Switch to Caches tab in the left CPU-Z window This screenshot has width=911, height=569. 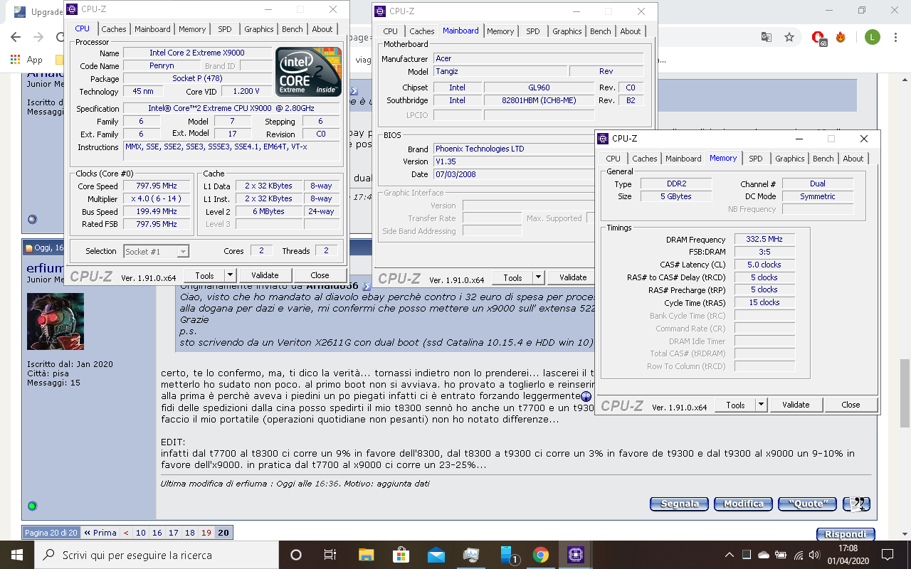tap(114, 29)
